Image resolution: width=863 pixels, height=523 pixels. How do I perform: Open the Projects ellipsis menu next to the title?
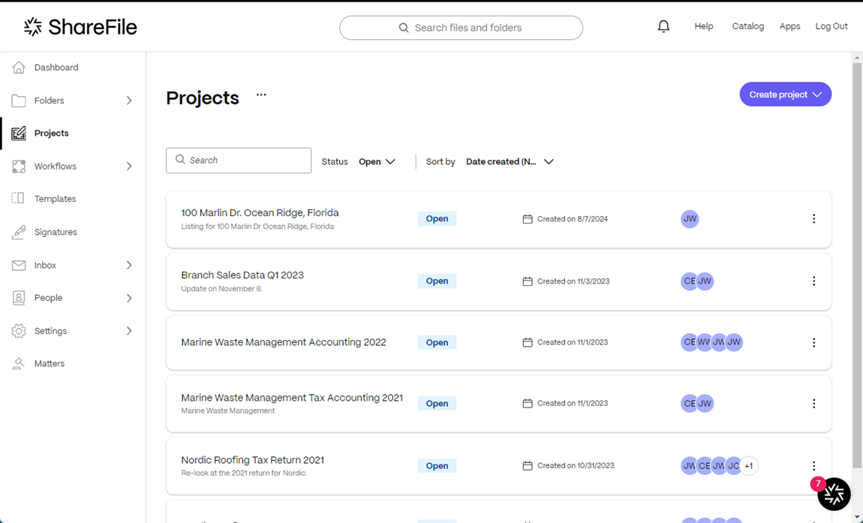260,96
